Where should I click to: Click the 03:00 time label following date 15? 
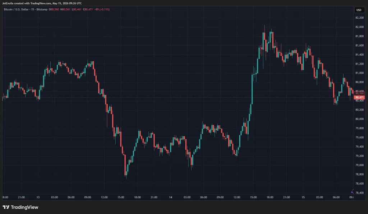(x=319, y=197)
